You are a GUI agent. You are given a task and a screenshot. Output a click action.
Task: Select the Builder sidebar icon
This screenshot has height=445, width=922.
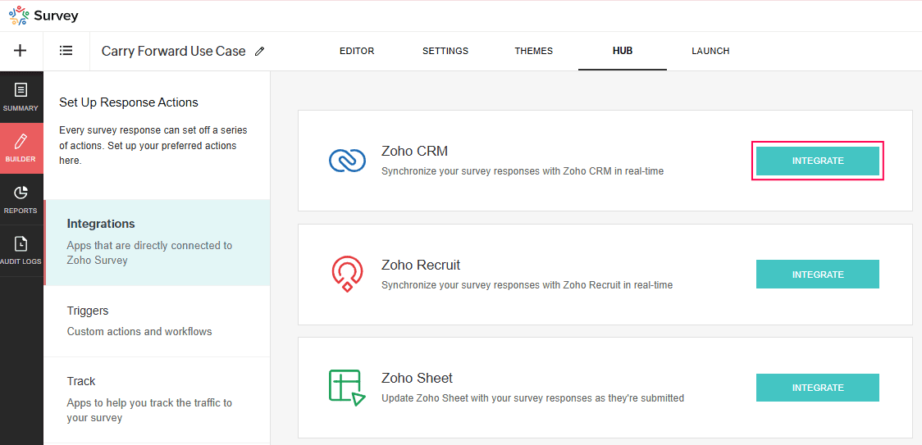pos(21,148)
